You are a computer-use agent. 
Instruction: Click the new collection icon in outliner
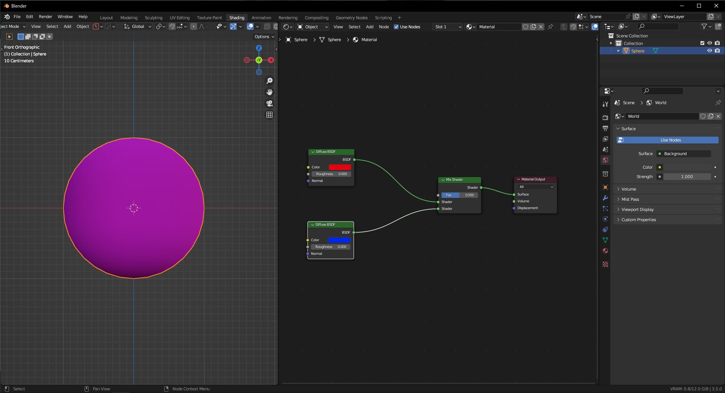(x=718, y=26)
